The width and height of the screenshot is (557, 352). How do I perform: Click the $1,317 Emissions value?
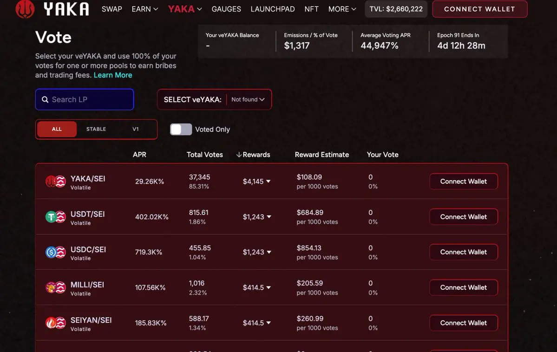(x=296, y=46)
